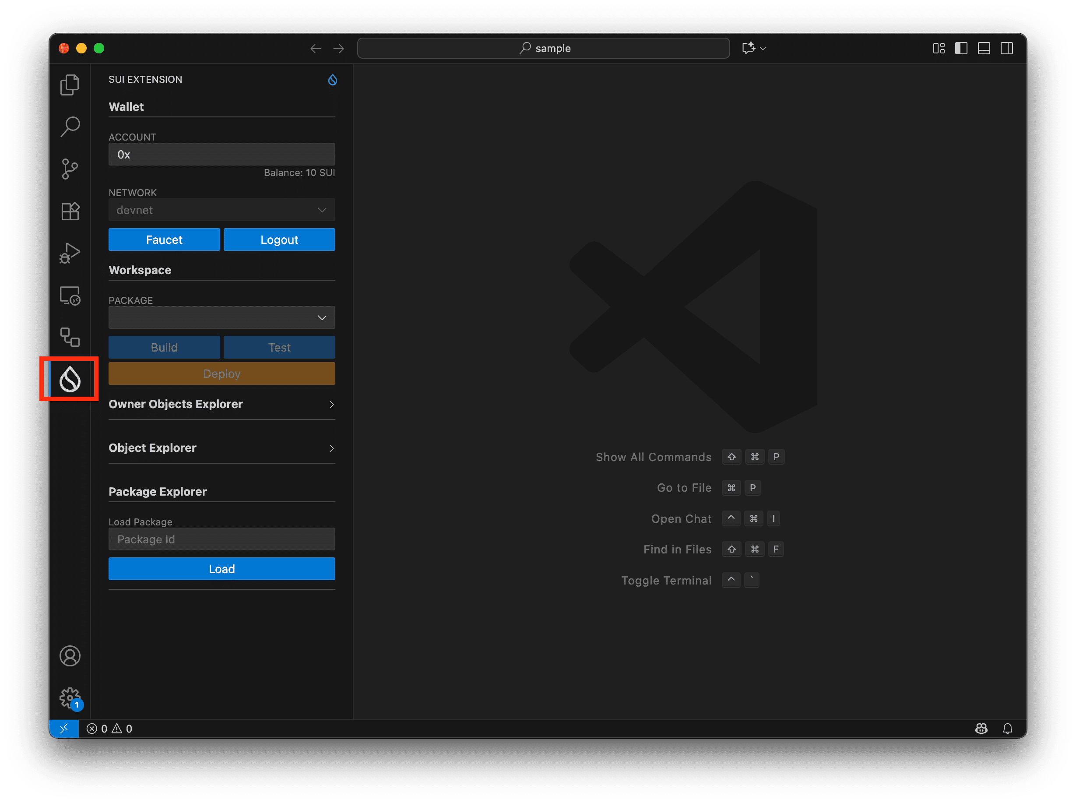Click the Logout button
Screen dimensions: 1076x803
click(x=279, y=239)
